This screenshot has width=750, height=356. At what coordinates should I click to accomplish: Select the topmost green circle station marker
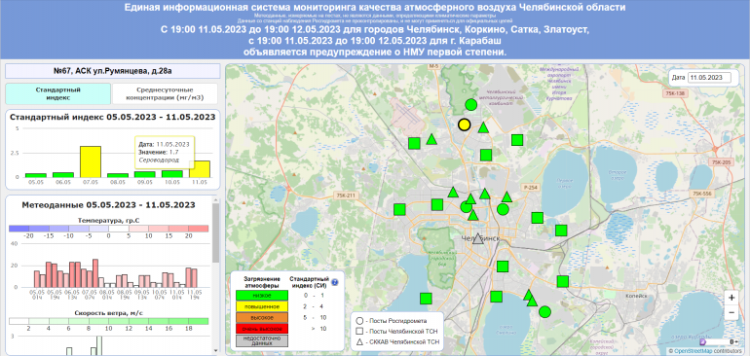click(471, 105)
